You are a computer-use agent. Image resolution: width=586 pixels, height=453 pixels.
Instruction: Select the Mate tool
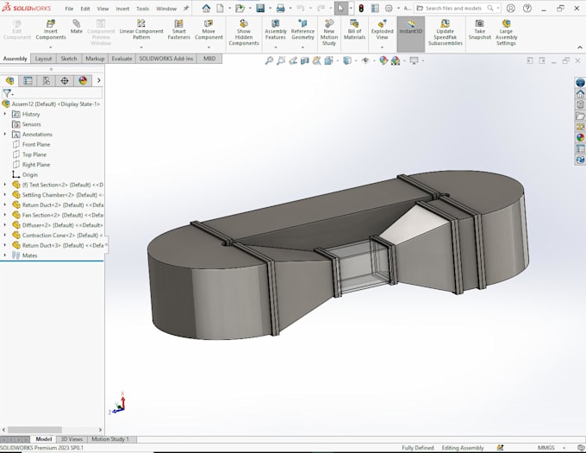pos(76,27)
